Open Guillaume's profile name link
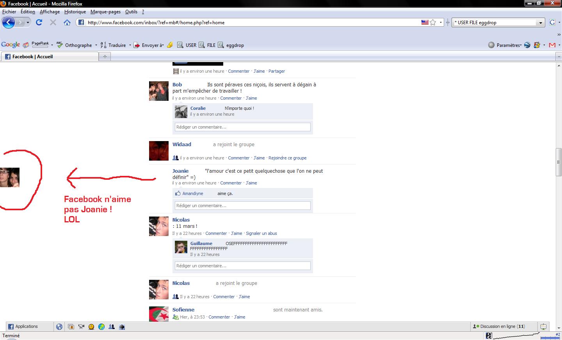 pyautogui.click(x=201, y=243)
